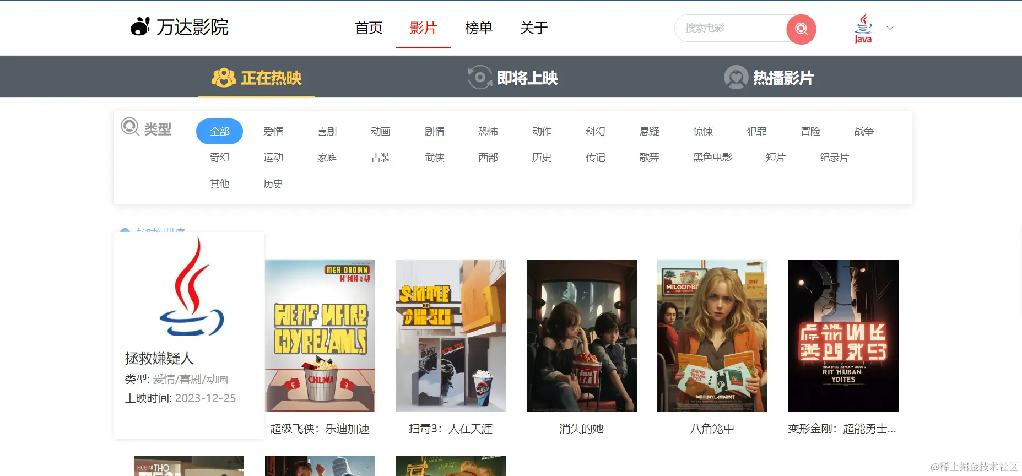Filter by 古装 genre
This screenshot has height=476, width=1022.
(381, 157)
